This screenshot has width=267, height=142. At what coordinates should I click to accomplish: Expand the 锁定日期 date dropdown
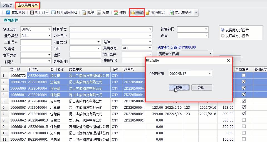(210, 73)
